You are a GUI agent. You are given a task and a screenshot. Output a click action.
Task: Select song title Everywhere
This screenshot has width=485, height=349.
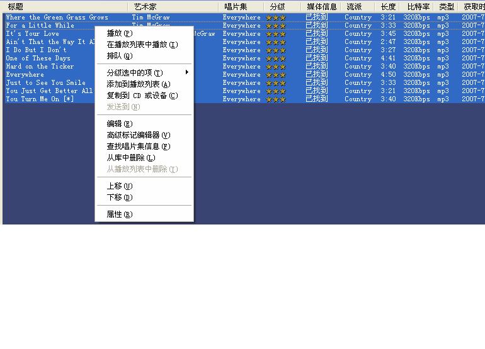point(25,74)
